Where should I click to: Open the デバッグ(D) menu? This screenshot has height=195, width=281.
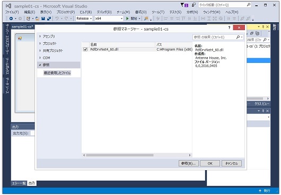(x=104, y=12)
